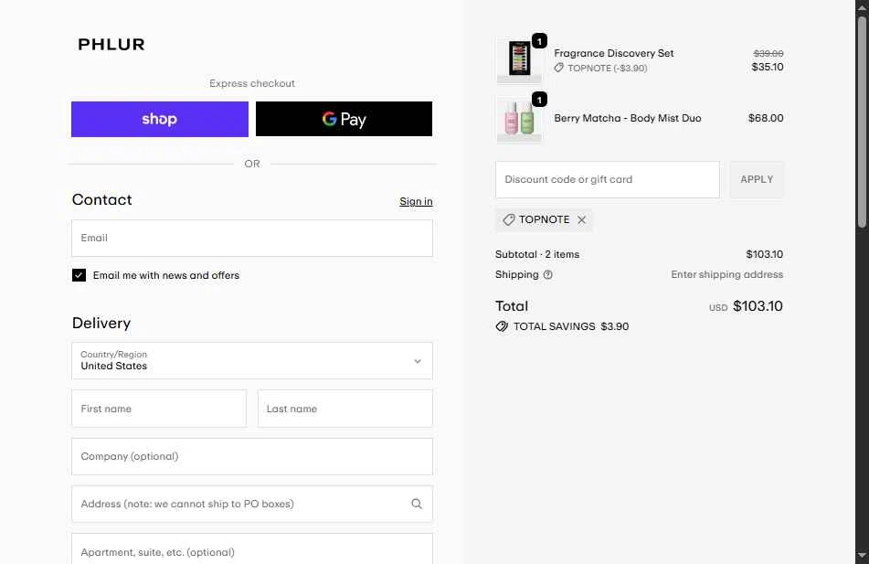The width and height of the screenshot is (869, 564).
Task: Focus the Discount code or gift card field
Action: pos(607,179)
